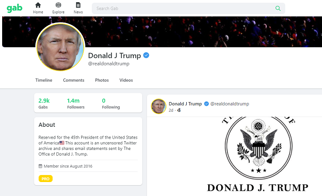This screenshot has width=322, height=196.
Task: Click the verified badge in the post header
Action: tap(207, 104)
